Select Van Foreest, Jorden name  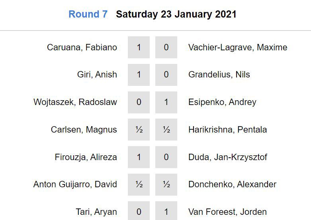(x=227, y=212)
